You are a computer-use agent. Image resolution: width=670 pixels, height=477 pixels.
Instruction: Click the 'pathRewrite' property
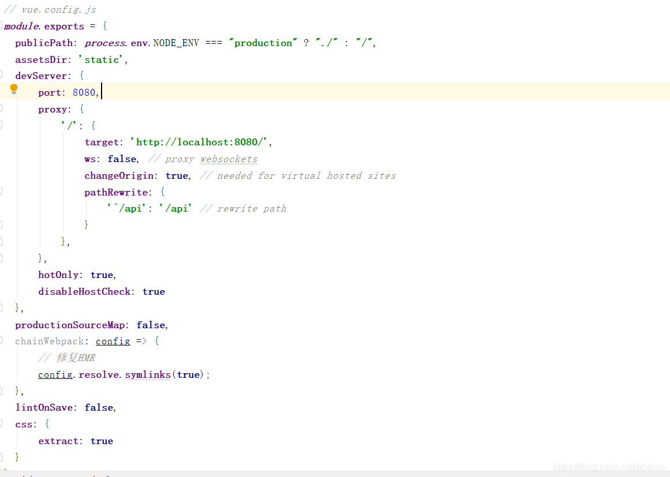[116, 192]
